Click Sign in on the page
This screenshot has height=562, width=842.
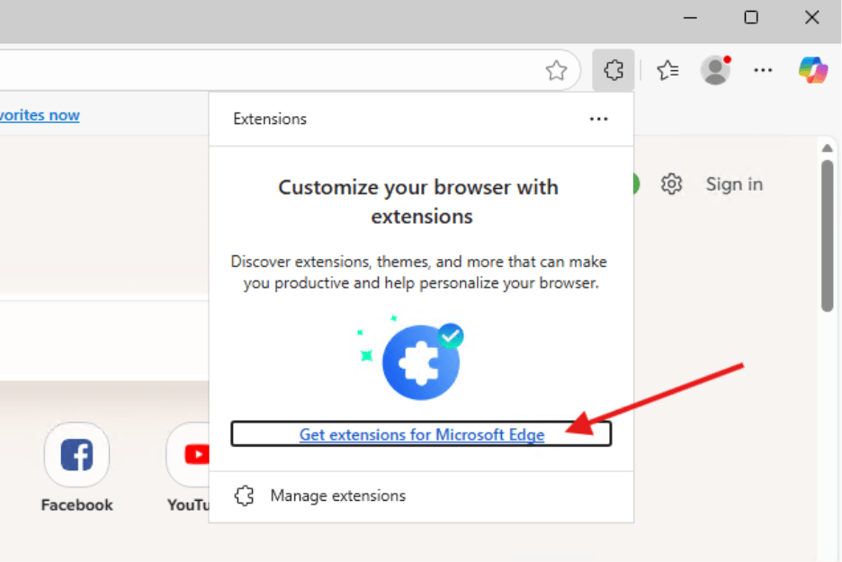tap(733, 184)
